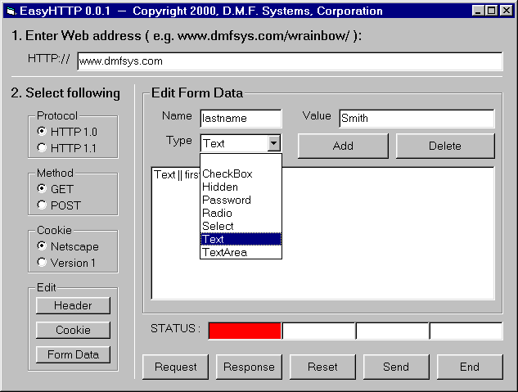Choose Radio from the Type list
The image size is (518, 392).
(x=241, y=213)
